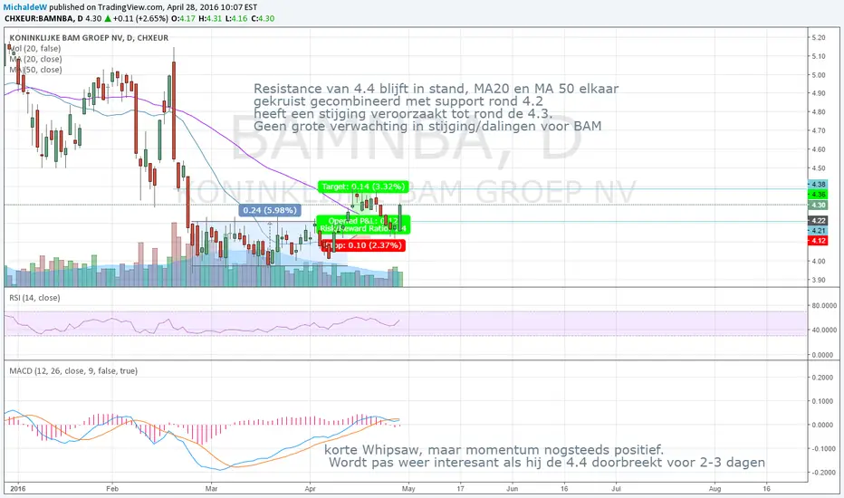Click the 17 date label on the time axis
Viewport: 844px width, 498px height.
pyautogui.click(x=460, y=489)
